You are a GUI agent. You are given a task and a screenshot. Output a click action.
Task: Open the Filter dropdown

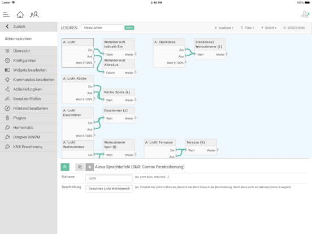click(247, 28)
